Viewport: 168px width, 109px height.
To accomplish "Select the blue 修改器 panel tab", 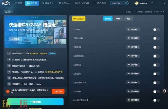I will click(108, 19).
